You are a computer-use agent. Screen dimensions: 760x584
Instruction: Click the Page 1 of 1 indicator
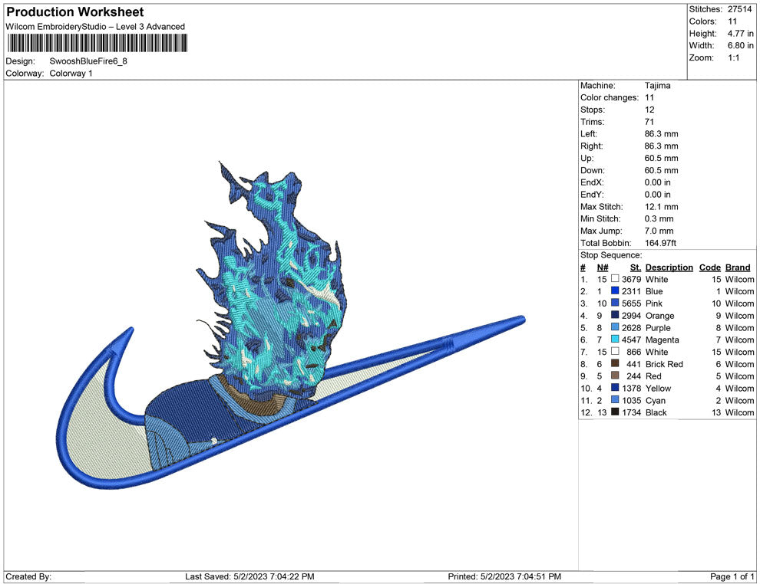pyautogui.click(x=732, y=576)
